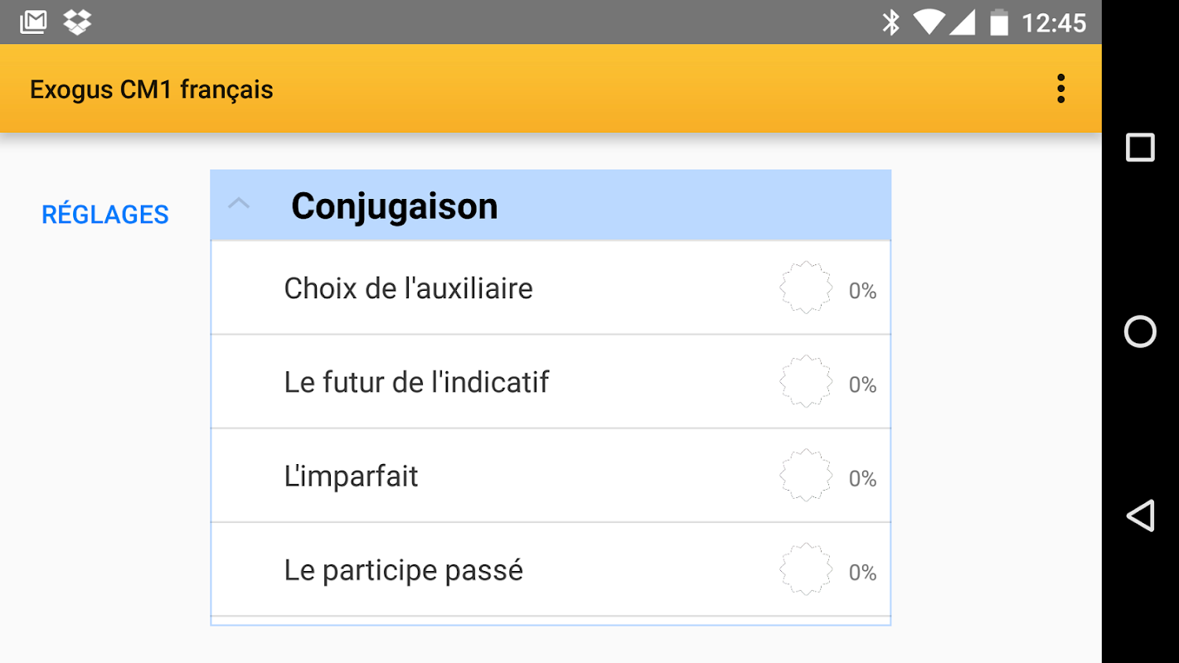Tap the Android home circle button
The height and width of the screenshot is (663, 1179).
point(1140,331)
